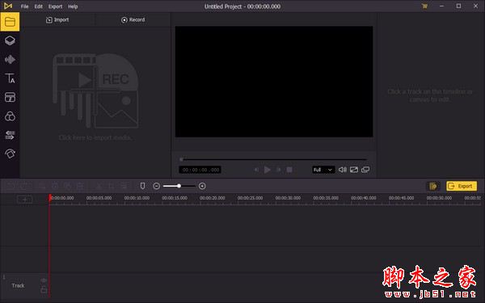485x303 pixels.
Task: Take a snapshot of the preview
Action: tap(354, 170)
